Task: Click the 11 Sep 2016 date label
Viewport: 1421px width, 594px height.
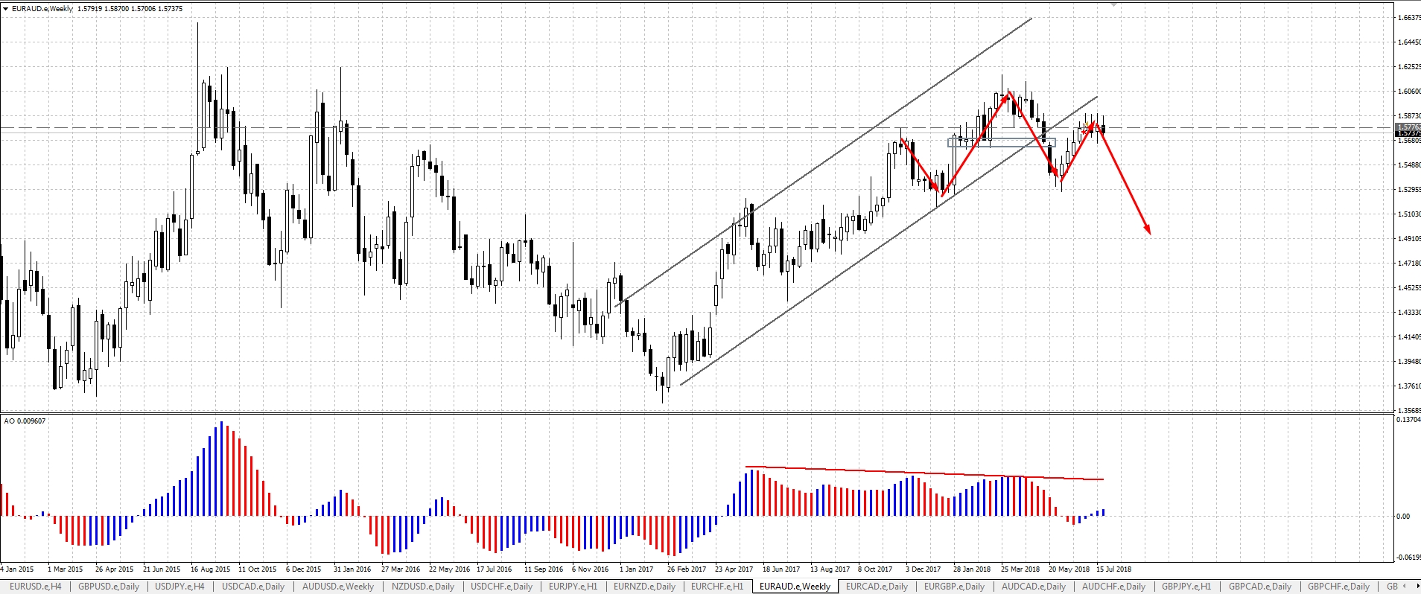Action: tap(544, 569)
